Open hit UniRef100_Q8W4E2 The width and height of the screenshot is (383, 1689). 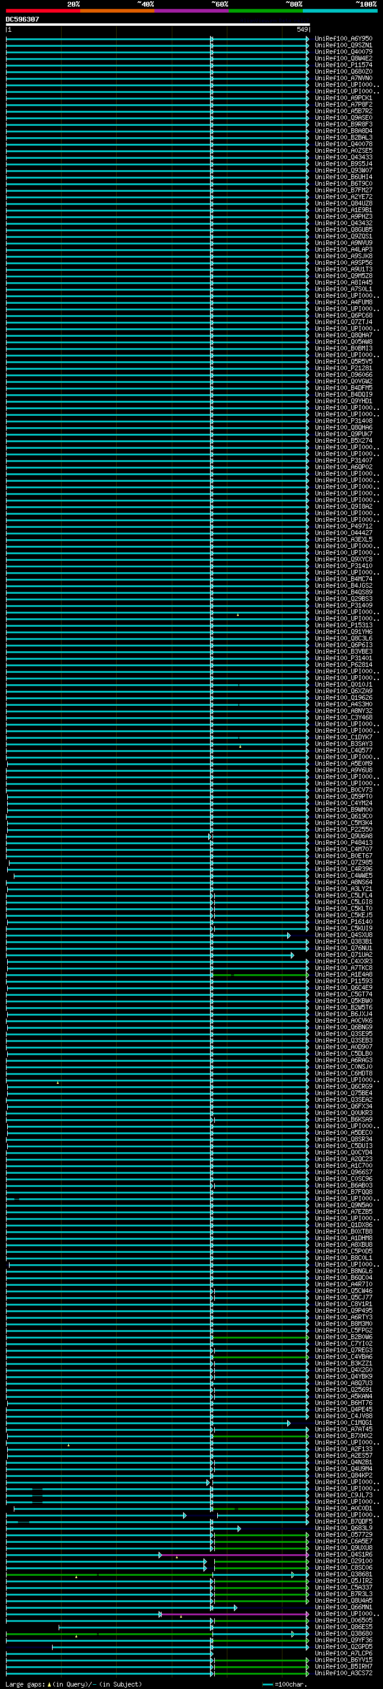click(x=344, y=58)
